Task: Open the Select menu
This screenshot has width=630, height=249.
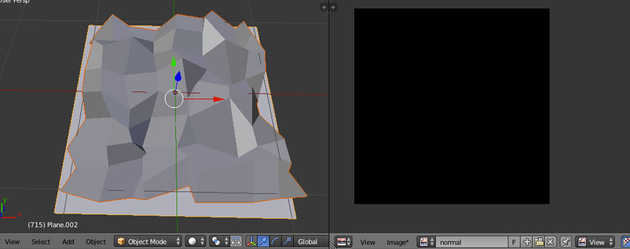Action: (41, 242)
